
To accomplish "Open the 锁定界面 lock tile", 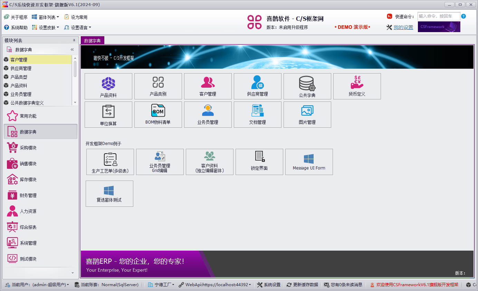I will click(259, 162).
